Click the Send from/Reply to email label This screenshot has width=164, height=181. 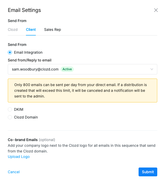pyautogui.click(x=30, y=60)
